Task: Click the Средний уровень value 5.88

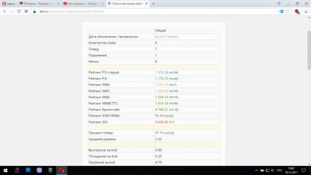Action: pyautogui.click(x=158, y=139)
